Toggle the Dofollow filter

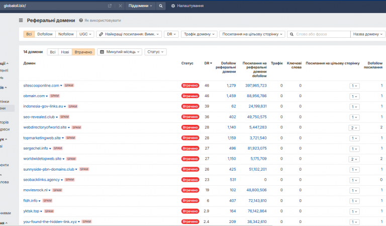click(x=45, y=34)
